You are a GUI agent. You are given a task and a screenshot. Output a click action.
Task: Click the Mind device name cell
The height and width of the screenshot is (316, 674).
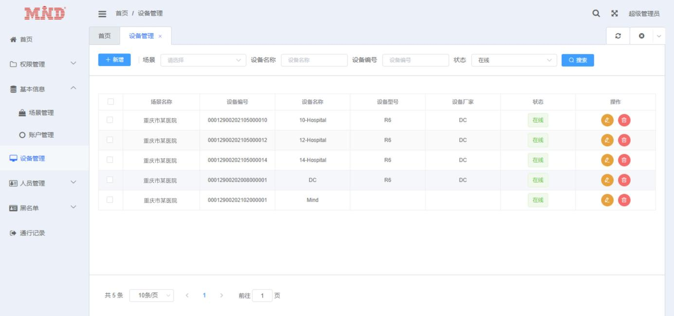312,200
